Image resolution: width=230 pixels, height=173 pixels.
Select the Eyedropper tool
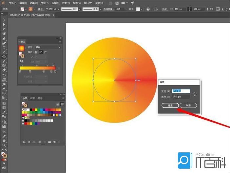pos(4,112)
